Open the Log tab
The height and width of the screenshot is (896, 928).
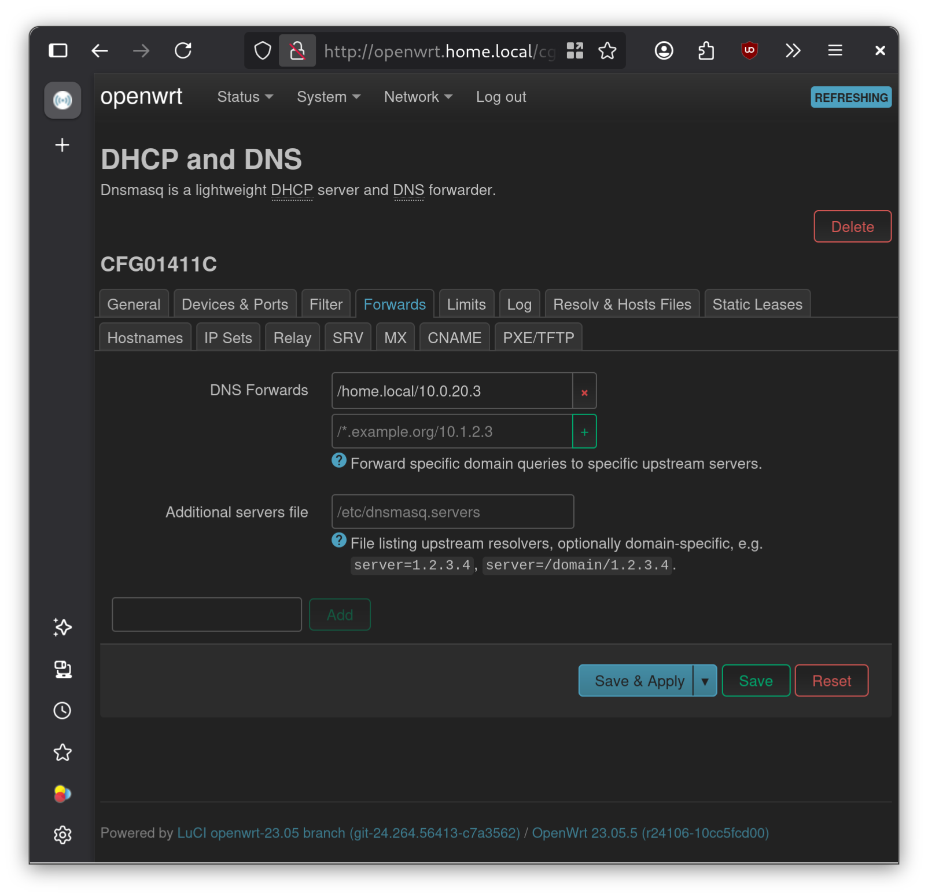pyautogui.click(x=519, y=304)
